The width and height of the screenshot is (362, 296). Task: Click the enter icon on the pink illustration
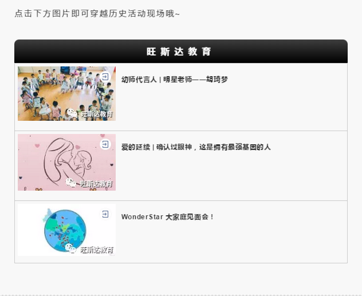(105, 144)
